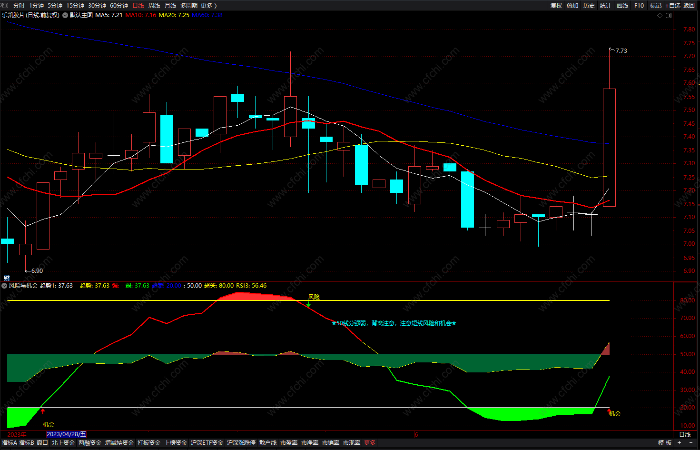Click the 财 finance marker icon
Image resolution: width=700 pixels, height=450 pixels.
click(7, 278)
